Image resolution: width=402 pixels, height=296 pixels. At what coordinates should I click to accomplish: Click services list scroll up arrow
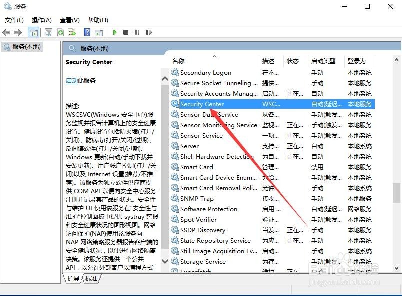396,60
